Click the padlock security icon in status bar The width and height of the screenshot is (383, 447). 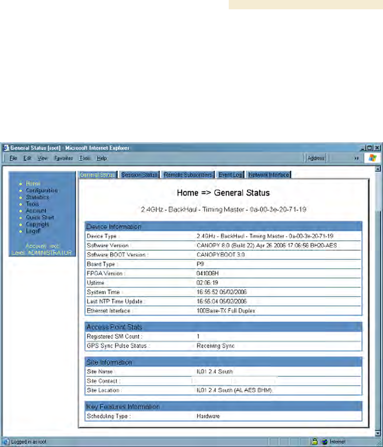315,442
